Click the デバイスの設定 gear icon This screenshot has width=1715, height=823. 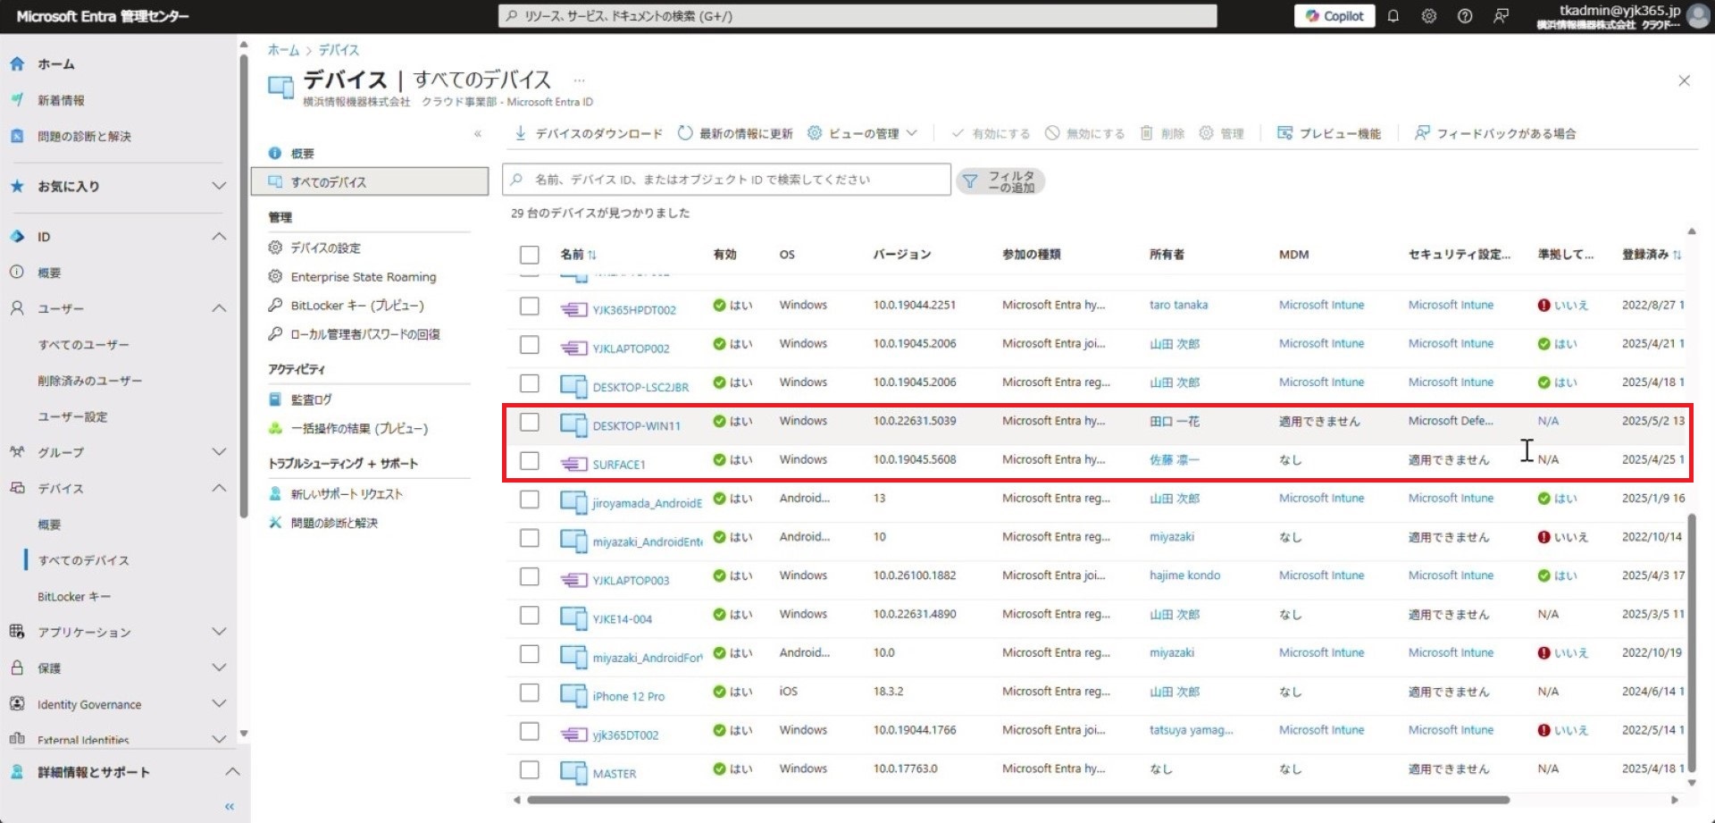275,248
